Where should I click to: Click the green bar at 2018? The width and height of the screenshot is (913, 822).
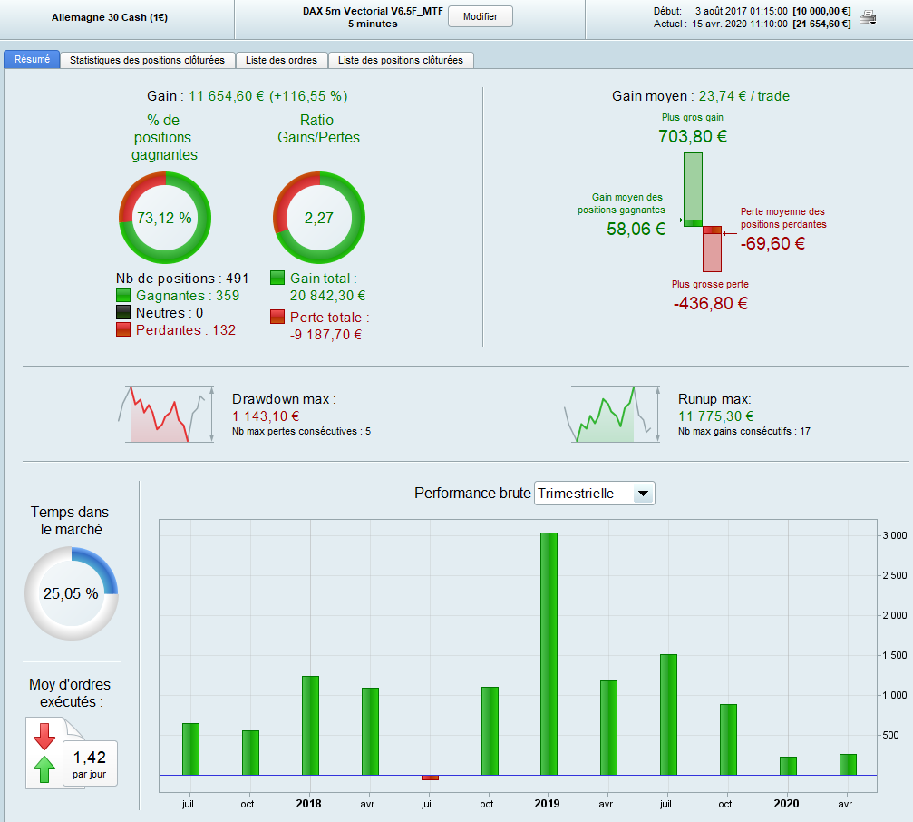click(310, 726)
